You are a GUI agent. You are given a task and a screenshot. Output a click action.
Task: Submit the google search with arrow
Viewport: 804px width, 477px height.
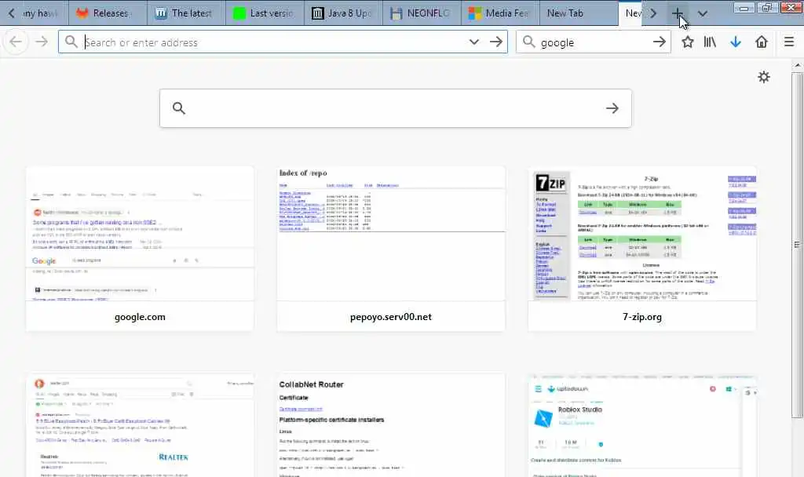coord(660,42)
